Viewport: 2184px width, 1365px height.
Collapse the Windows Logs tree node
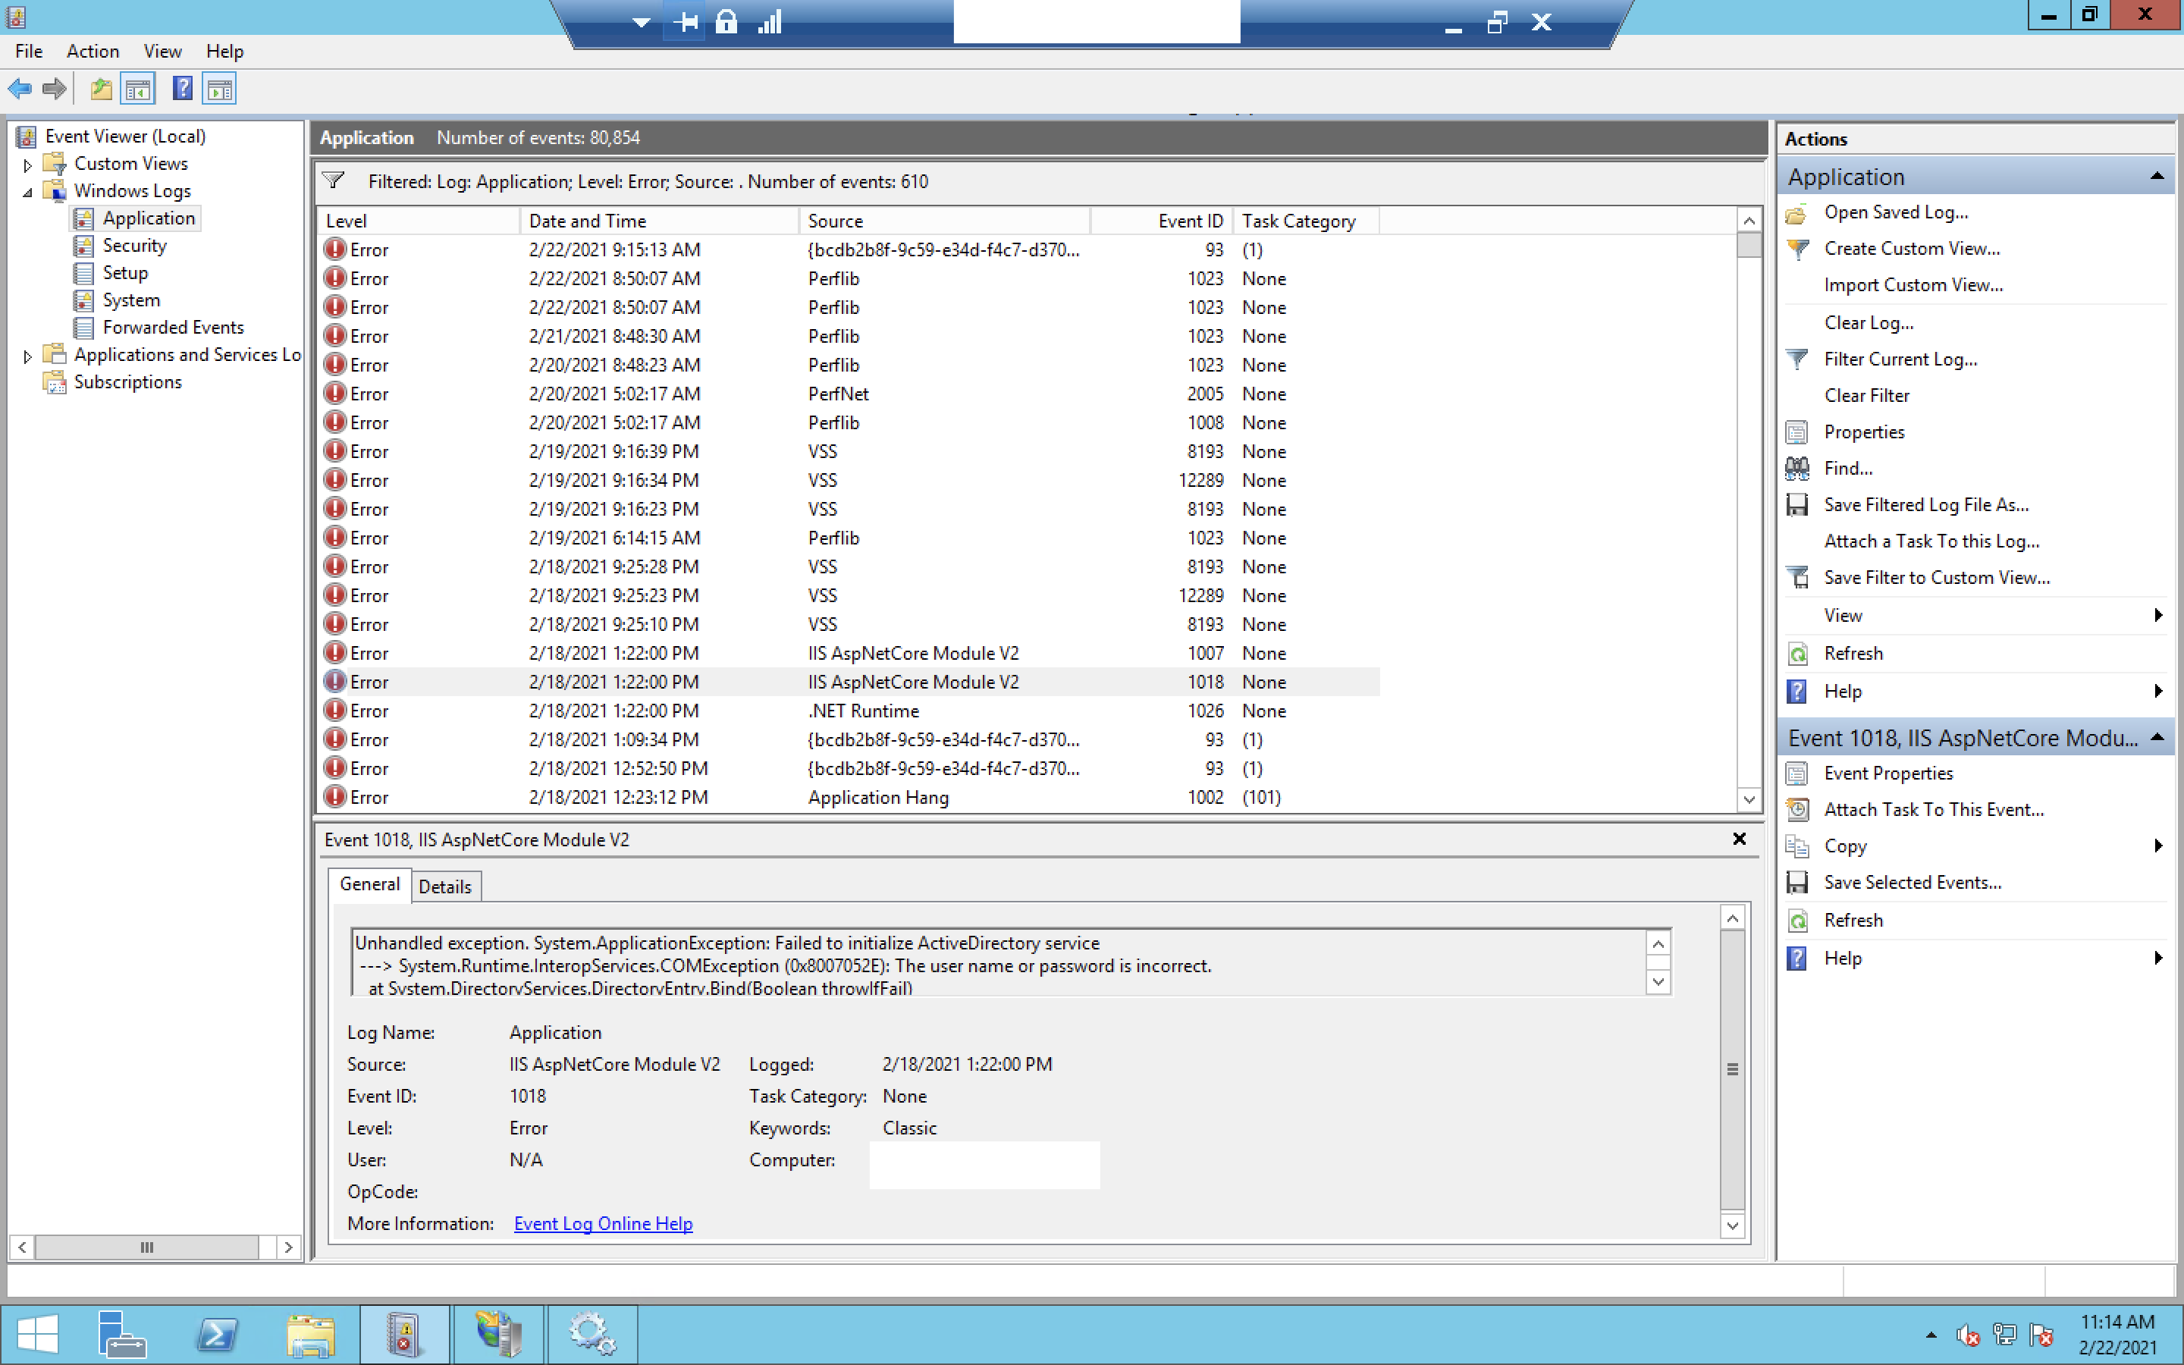[27, 193]
